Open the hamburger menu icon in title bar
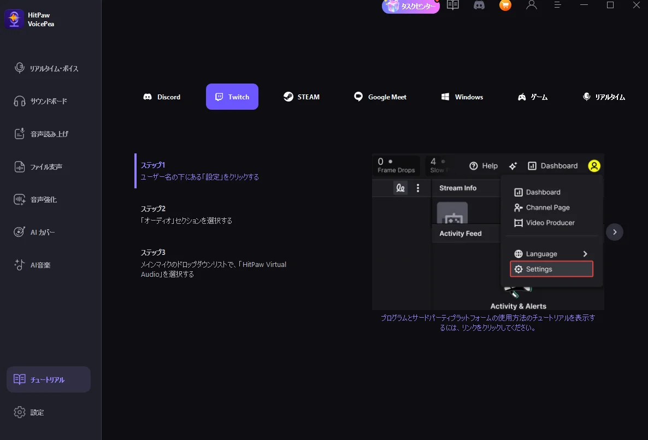 [557, 5]
